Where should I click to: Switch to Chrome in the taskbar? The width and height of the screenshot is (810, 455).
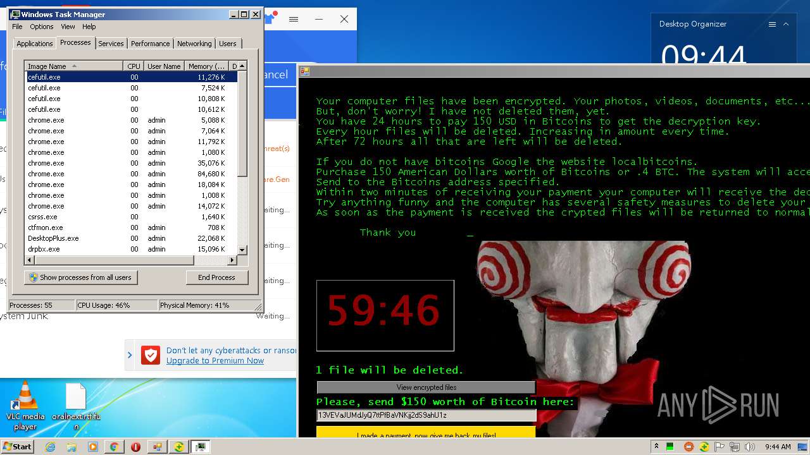click(x=114, y=447)
